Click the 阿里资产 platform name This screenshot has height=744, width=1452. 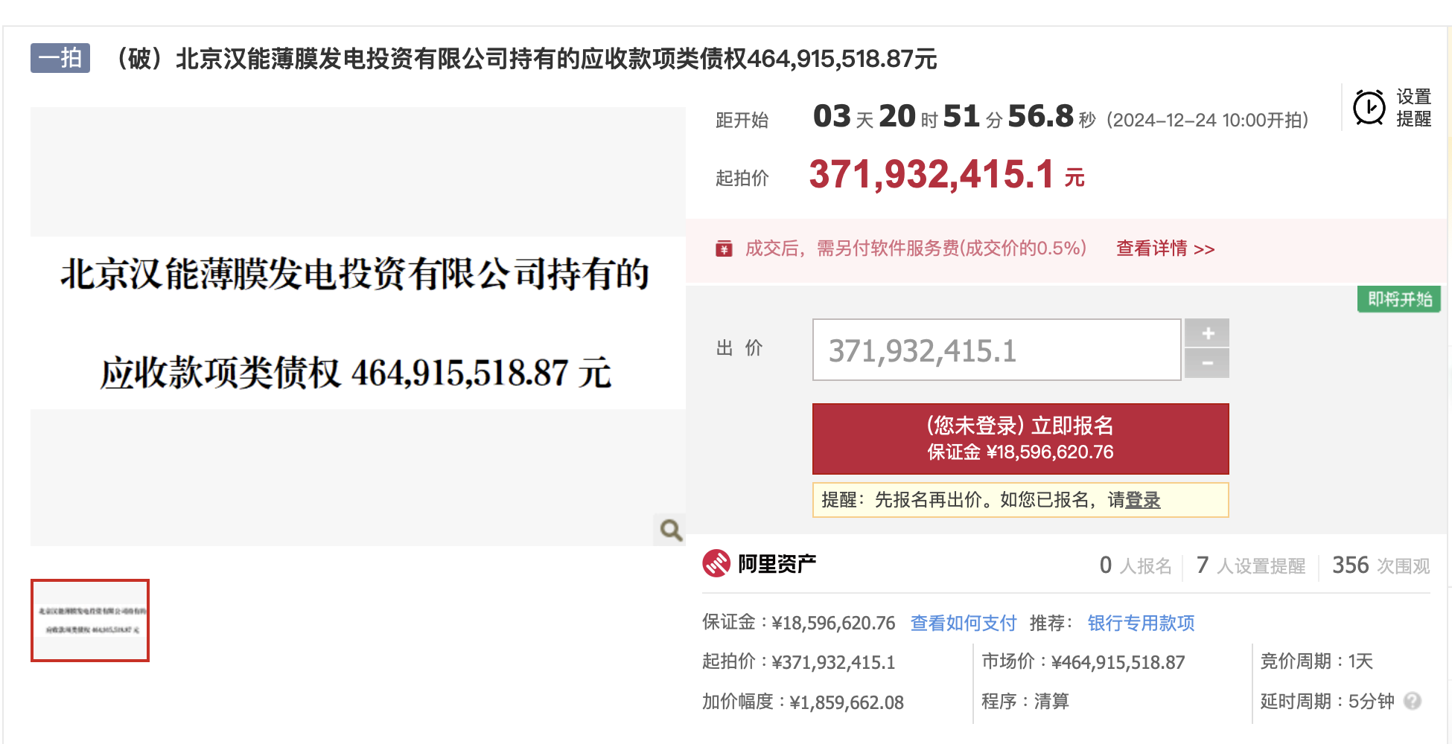coord(777,564)
